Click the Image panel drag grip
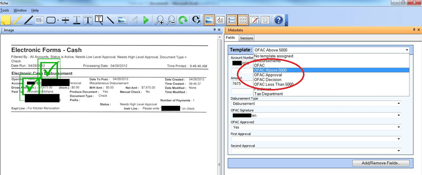 pyautogui.click(x=2, y=30)
